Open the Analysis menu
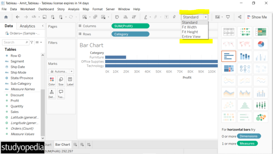 (x=73, y=9)
